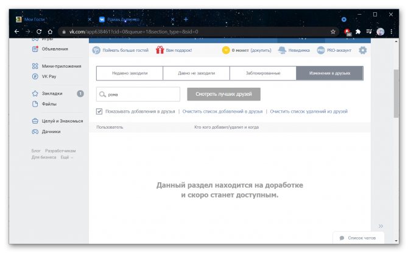Image resolution: width=408 pixels, height=253 pixels.
Task: Select the 'Давно не заходили' tab
Action: click(197, 73)
